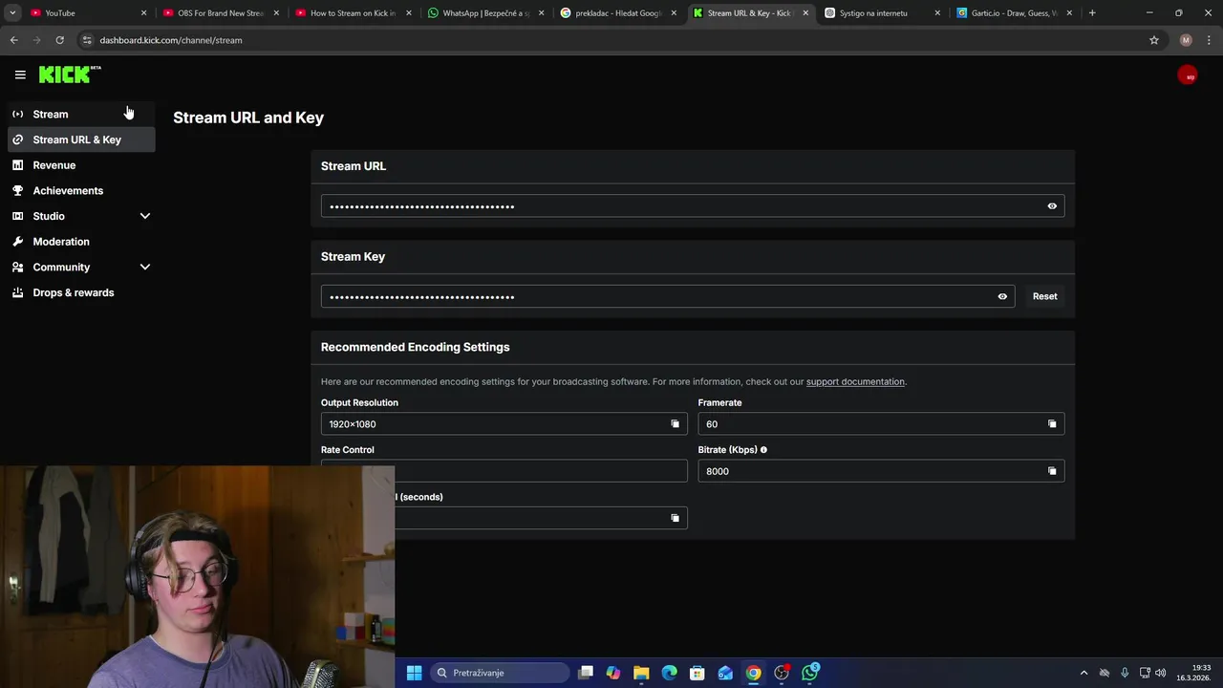This screenshot has width=1223, height=688.
Task: Open Microsoft Store from the taskbar
Action: coord(697,673)
